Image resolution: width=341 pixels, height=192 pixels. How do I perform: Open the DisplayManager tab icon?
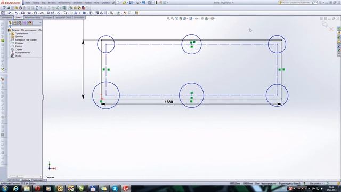tap(30, 22)
